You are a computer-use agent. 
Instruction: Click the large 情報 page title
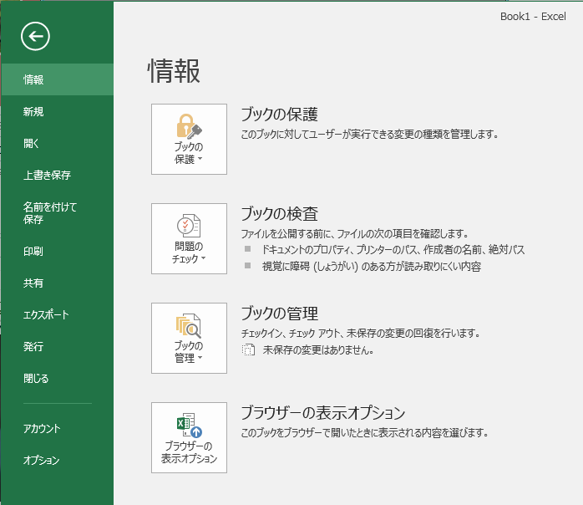tap(174, 71)
